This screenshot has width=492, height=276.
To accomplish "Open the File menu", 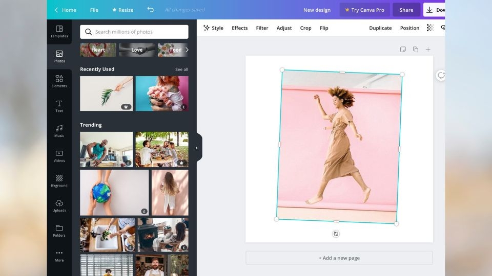I will pos(94,10).
